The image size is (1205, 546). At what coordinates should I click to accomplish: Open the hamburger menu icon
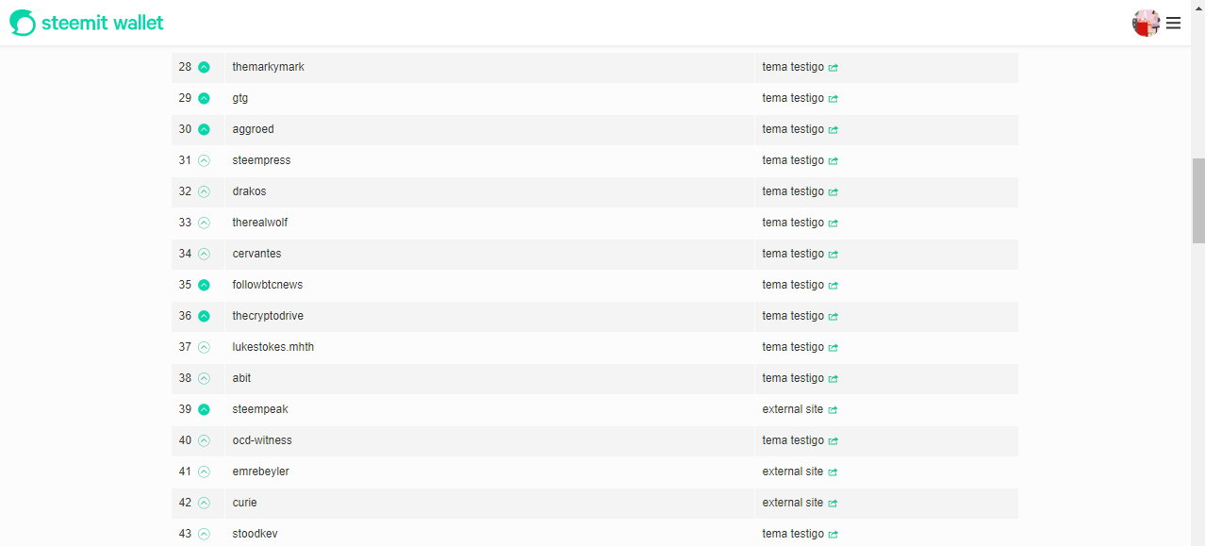point(1173,23)
